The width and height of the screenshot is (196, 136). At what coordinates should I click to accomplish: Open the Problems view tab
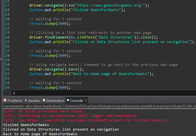(13, 100)
